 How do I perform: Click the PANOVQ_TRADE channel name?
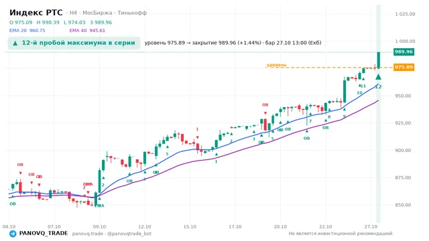pyautogui.click(x=44, y=234)
